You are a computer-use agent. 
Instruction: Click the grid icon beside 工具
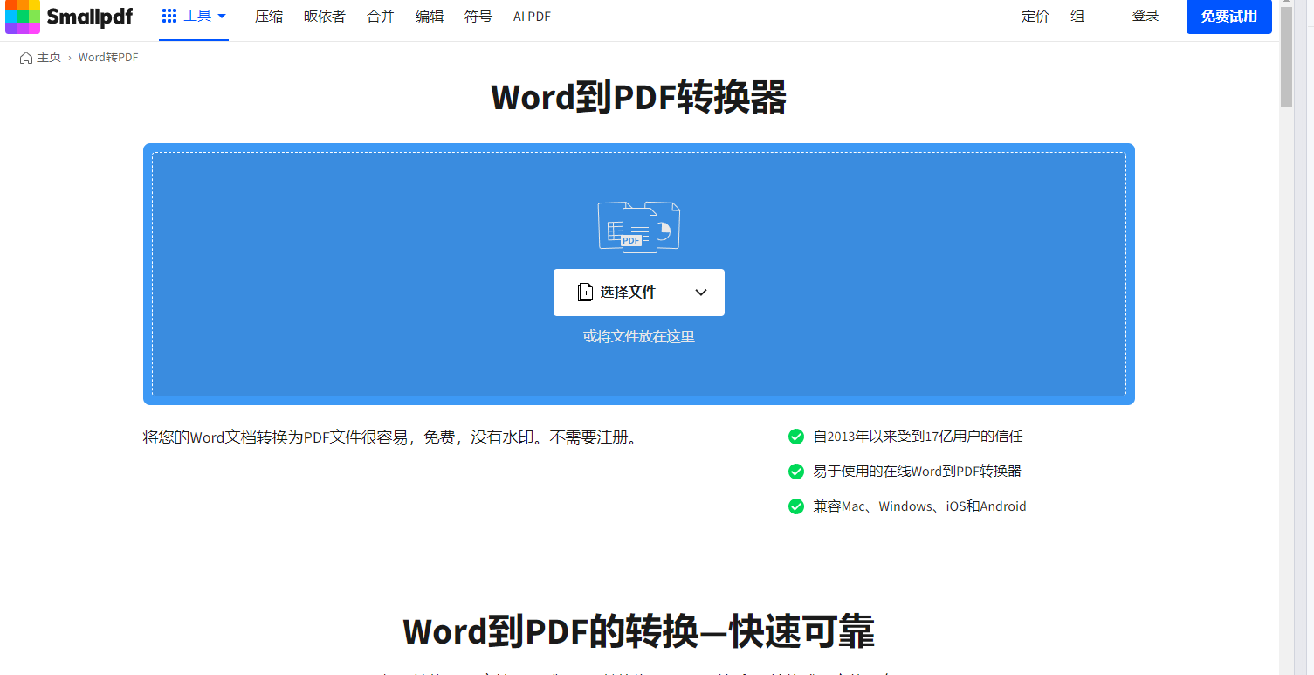coord(169,17)
